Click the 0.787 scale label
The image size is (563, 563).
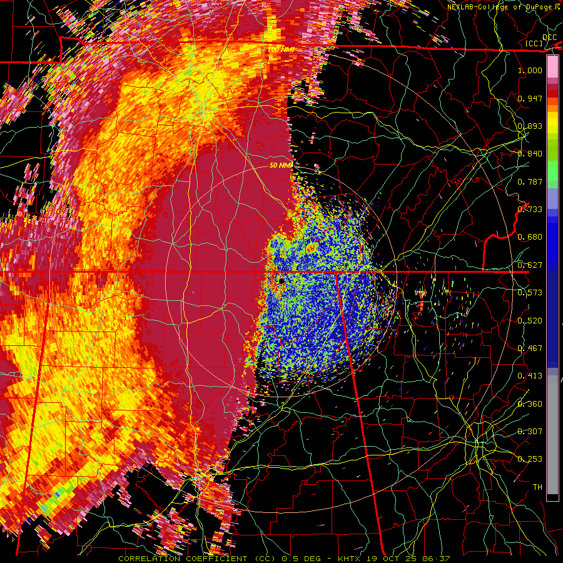coord(530,181)
